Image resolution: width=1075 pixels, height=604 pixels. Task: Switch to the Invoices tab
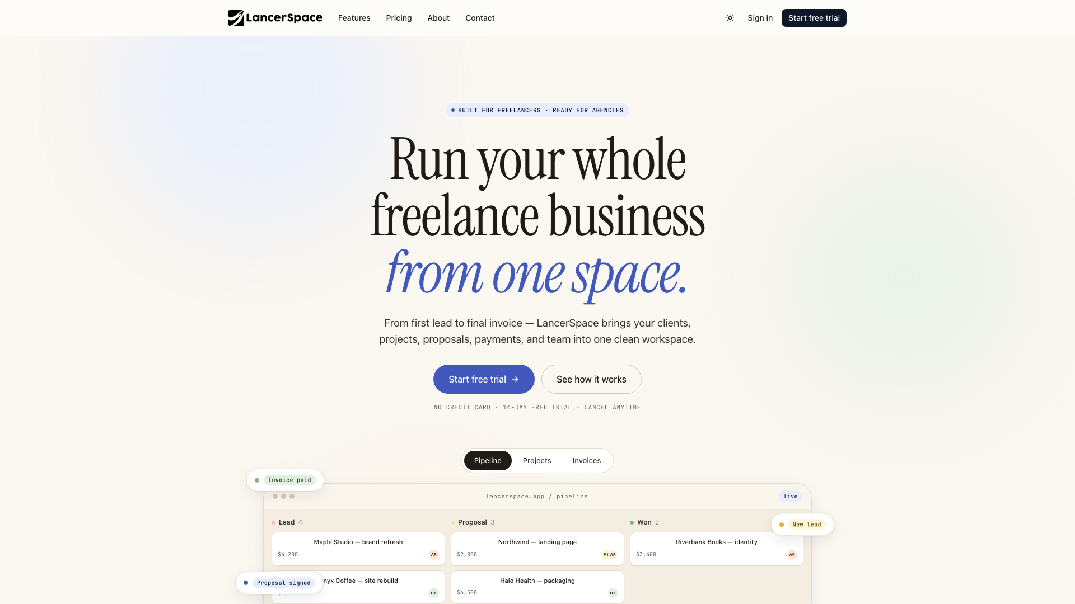(586, 460)
